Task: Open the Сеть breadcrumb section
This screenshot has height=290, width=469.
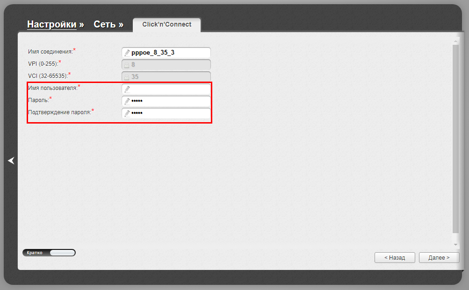Action: click(x=105, y=24)
